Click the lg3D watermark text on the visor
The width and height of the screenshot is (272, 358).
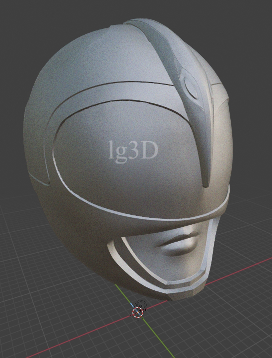(x=133, y=151)
